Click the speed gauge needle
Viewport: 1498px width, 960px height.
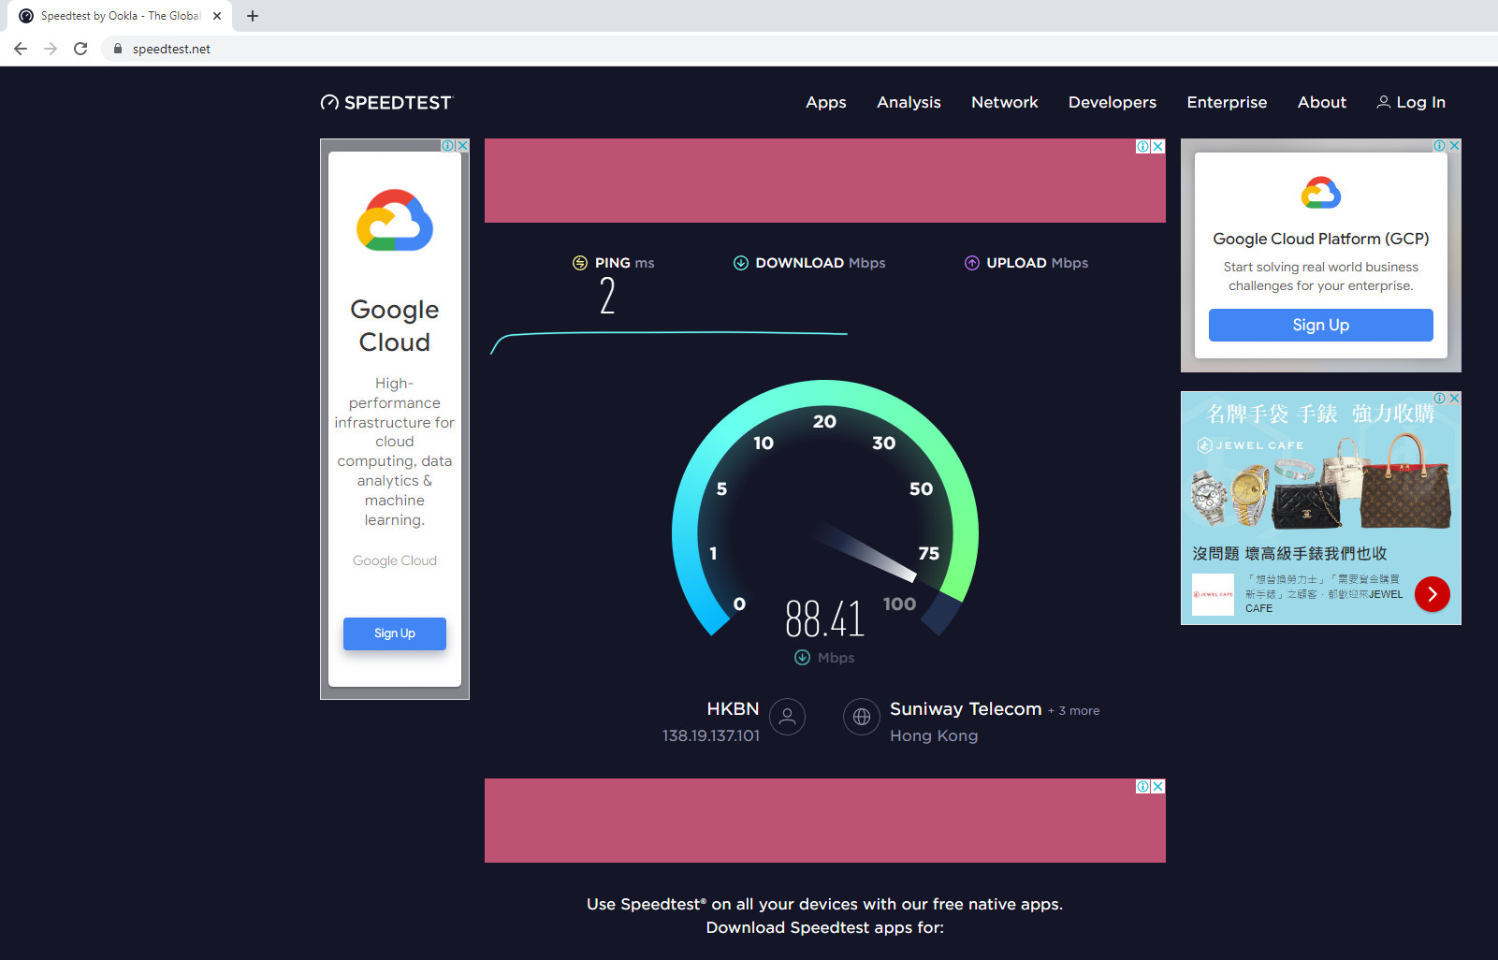point(865,552)
